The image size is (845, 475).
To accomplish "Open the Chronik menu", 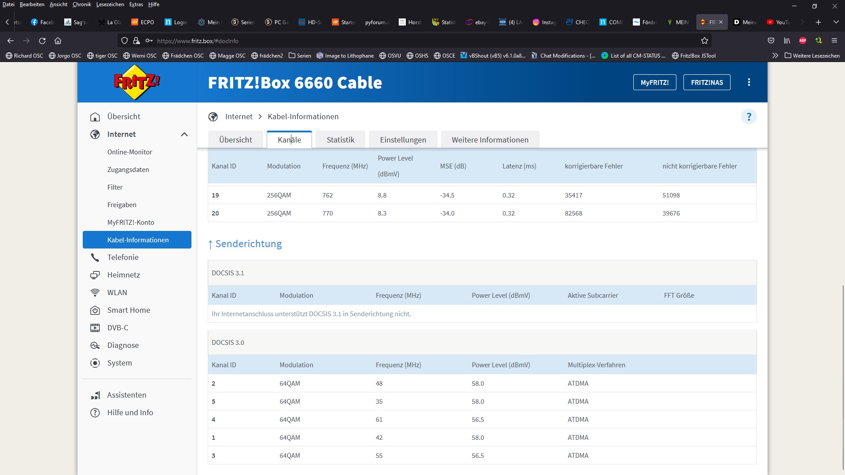I will tap(81, 4).
